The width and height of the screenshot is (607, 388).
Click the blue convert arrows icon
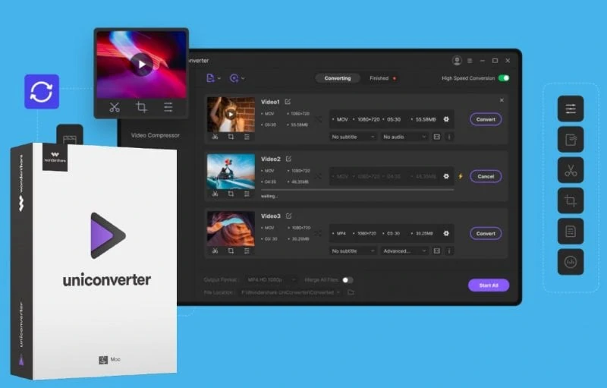tap(42, 92)
